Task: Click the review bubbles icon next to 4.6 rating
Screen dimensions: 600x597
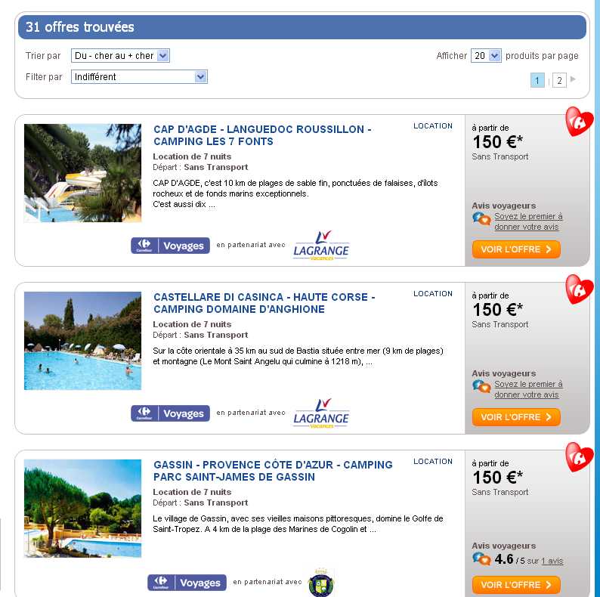Action: click(481, 559)
